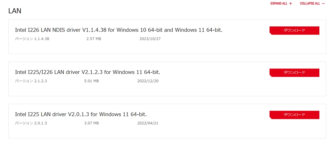The image size is (333, 144).
Task: Expand the Intel I226 LAN NDIS driver title
Action: [x=119, y=30]
